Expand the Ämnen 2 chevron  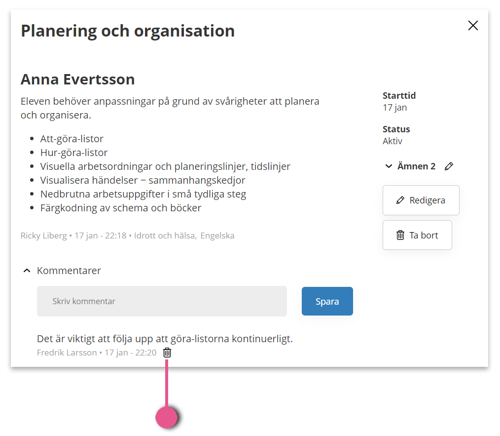(x=389, y=166)
